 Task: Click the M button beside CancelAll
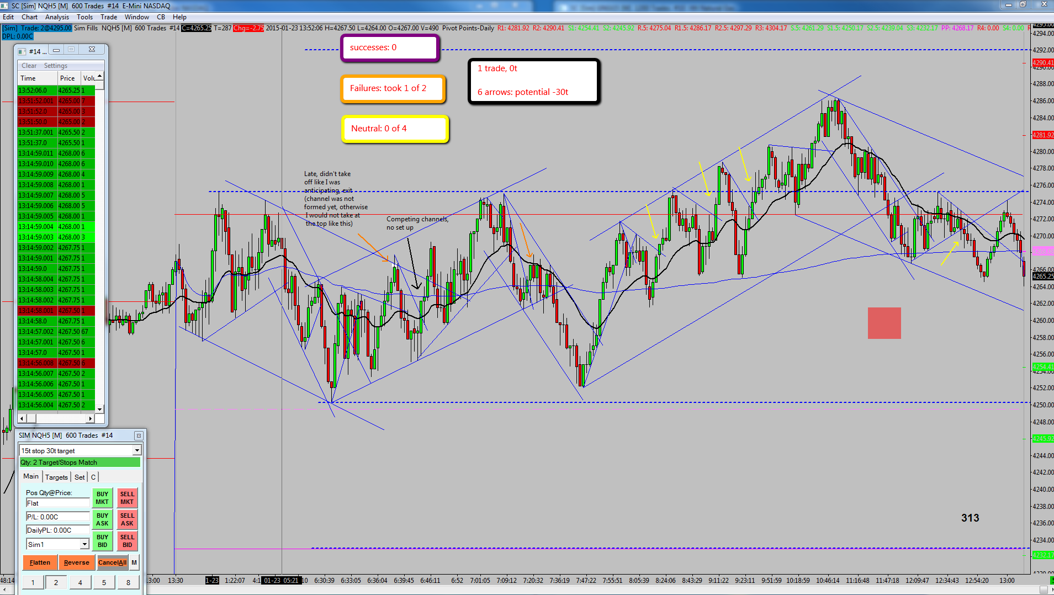tap(134, 562)
